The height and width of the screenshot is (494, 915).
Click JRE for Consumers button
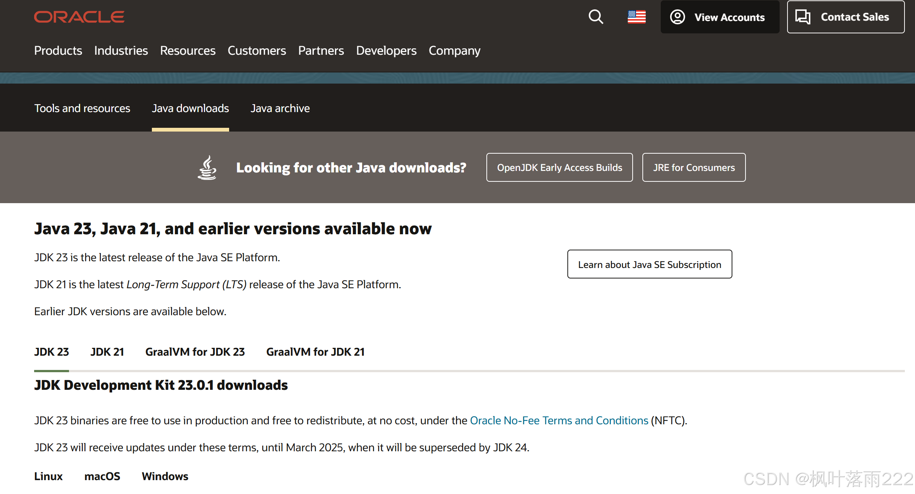694,168
